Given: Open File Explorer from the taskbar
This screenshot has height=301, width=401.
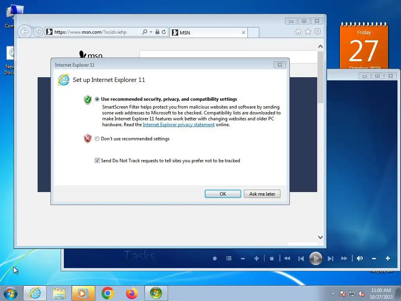Looking at the screenshot, I should tap(59, 293).
